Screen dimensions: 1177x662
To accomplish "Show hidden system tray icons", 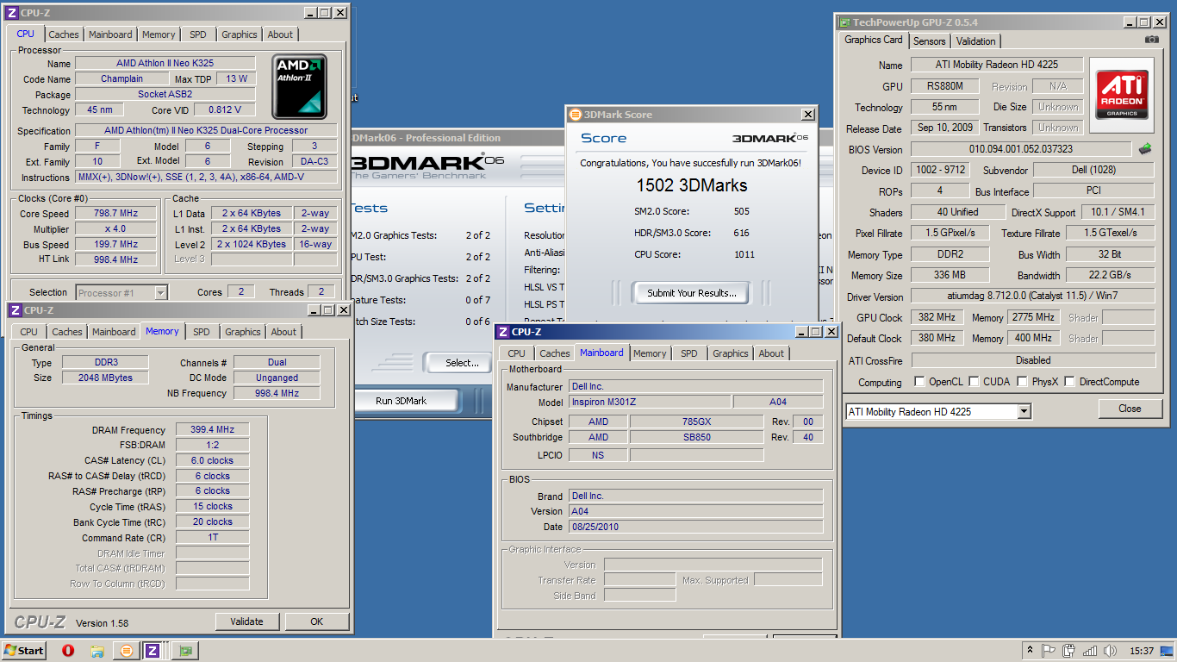I will coord(1030,651).
